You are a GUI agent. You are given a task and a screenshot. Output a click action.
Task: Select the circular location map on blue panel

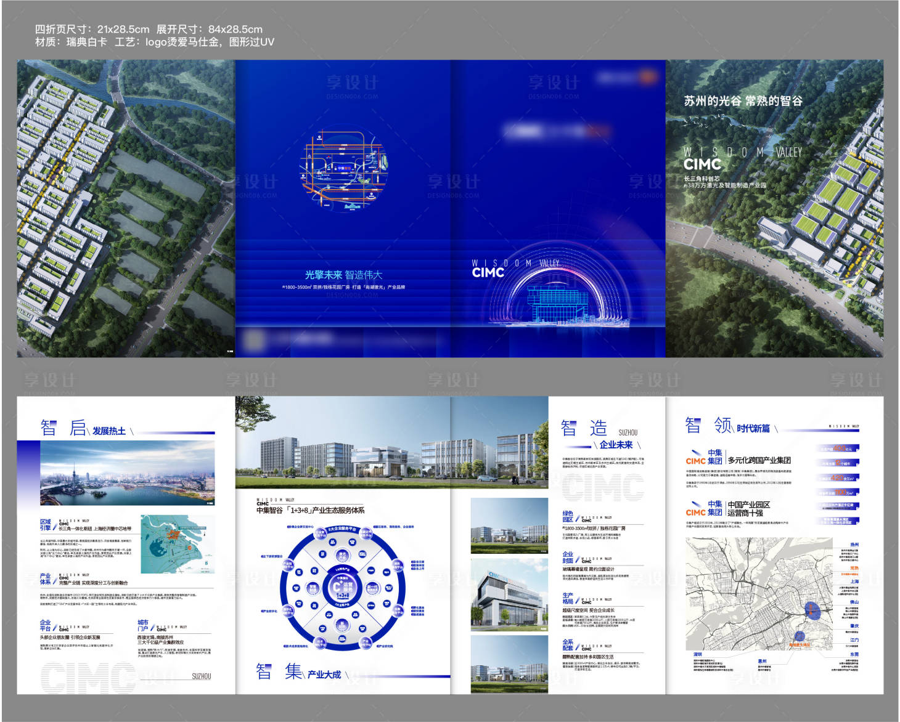(x=343, y=170)
